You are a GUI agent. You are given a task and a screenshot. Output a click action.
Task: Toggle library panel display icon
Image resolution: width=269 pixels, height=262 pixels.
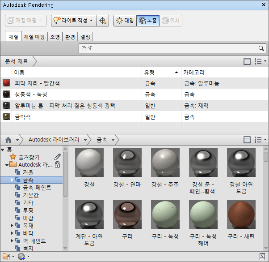click(247, 140)
